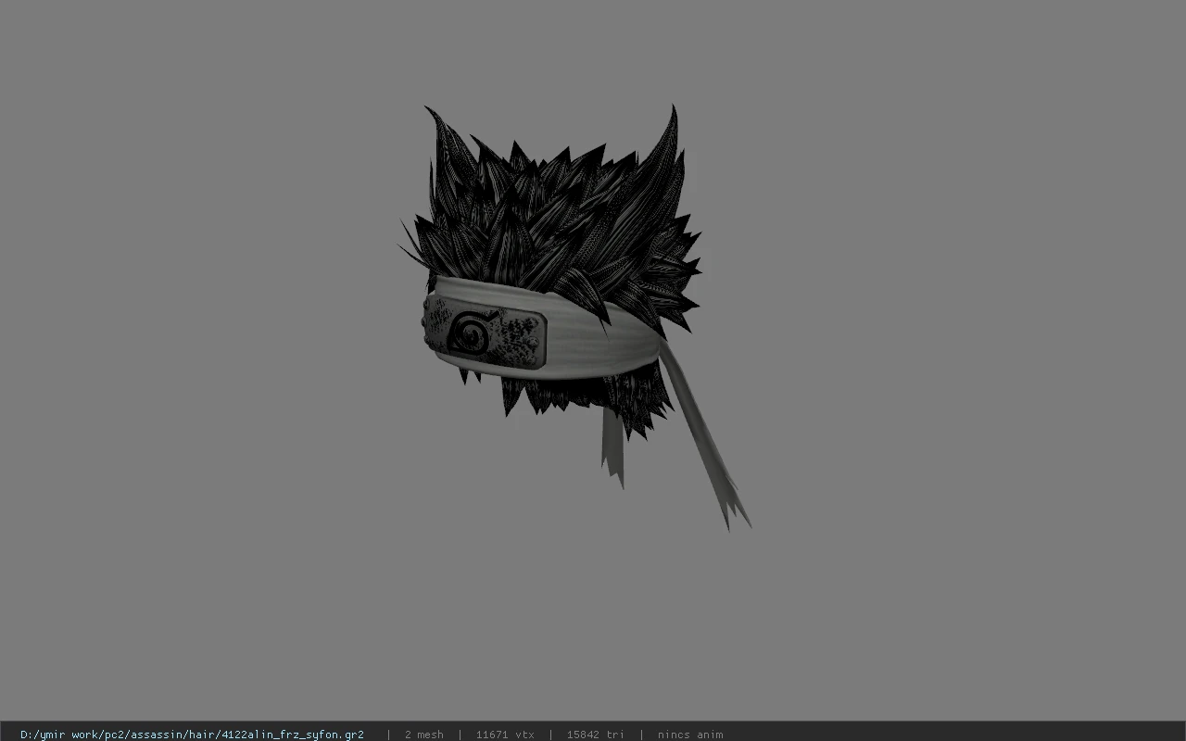This screenshot has height=741, width=1186.
Task: Select the 'nincs anim' animation status label
Action: pos(690,735)
